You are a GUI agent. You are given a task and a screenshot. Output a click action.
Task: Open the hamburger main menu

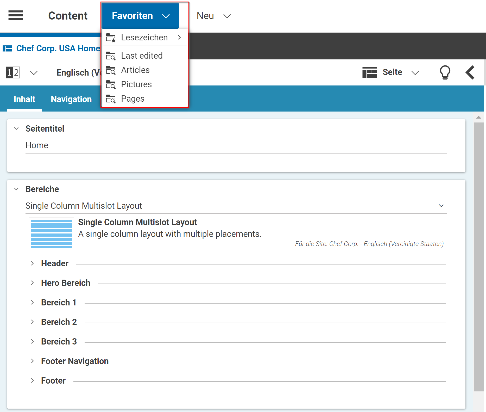click(16, 15)
